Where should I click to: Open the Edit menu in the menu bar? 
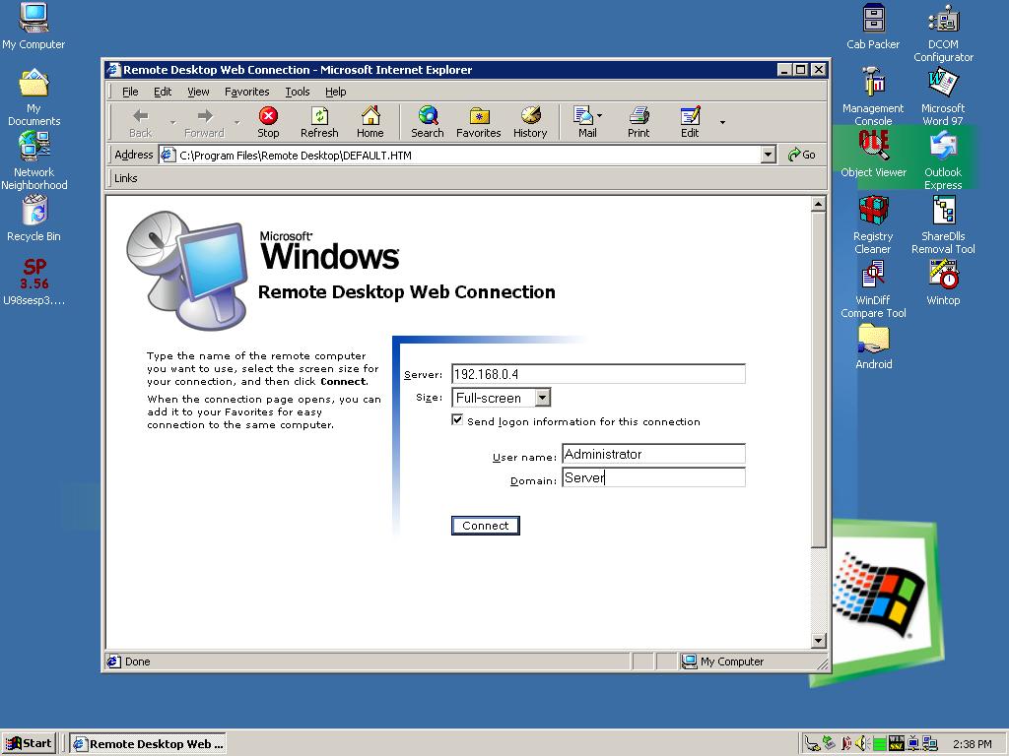[x=163, y=92]
